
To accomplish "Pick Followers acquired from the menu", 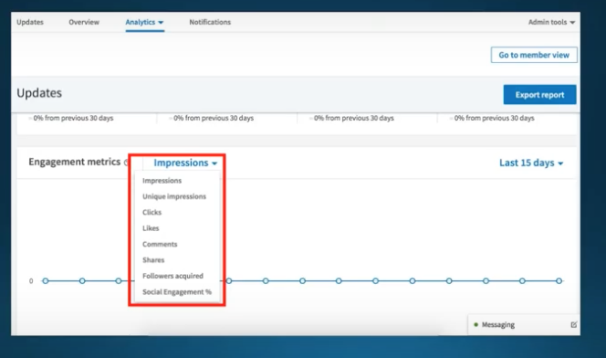I will tap(172, 276).
